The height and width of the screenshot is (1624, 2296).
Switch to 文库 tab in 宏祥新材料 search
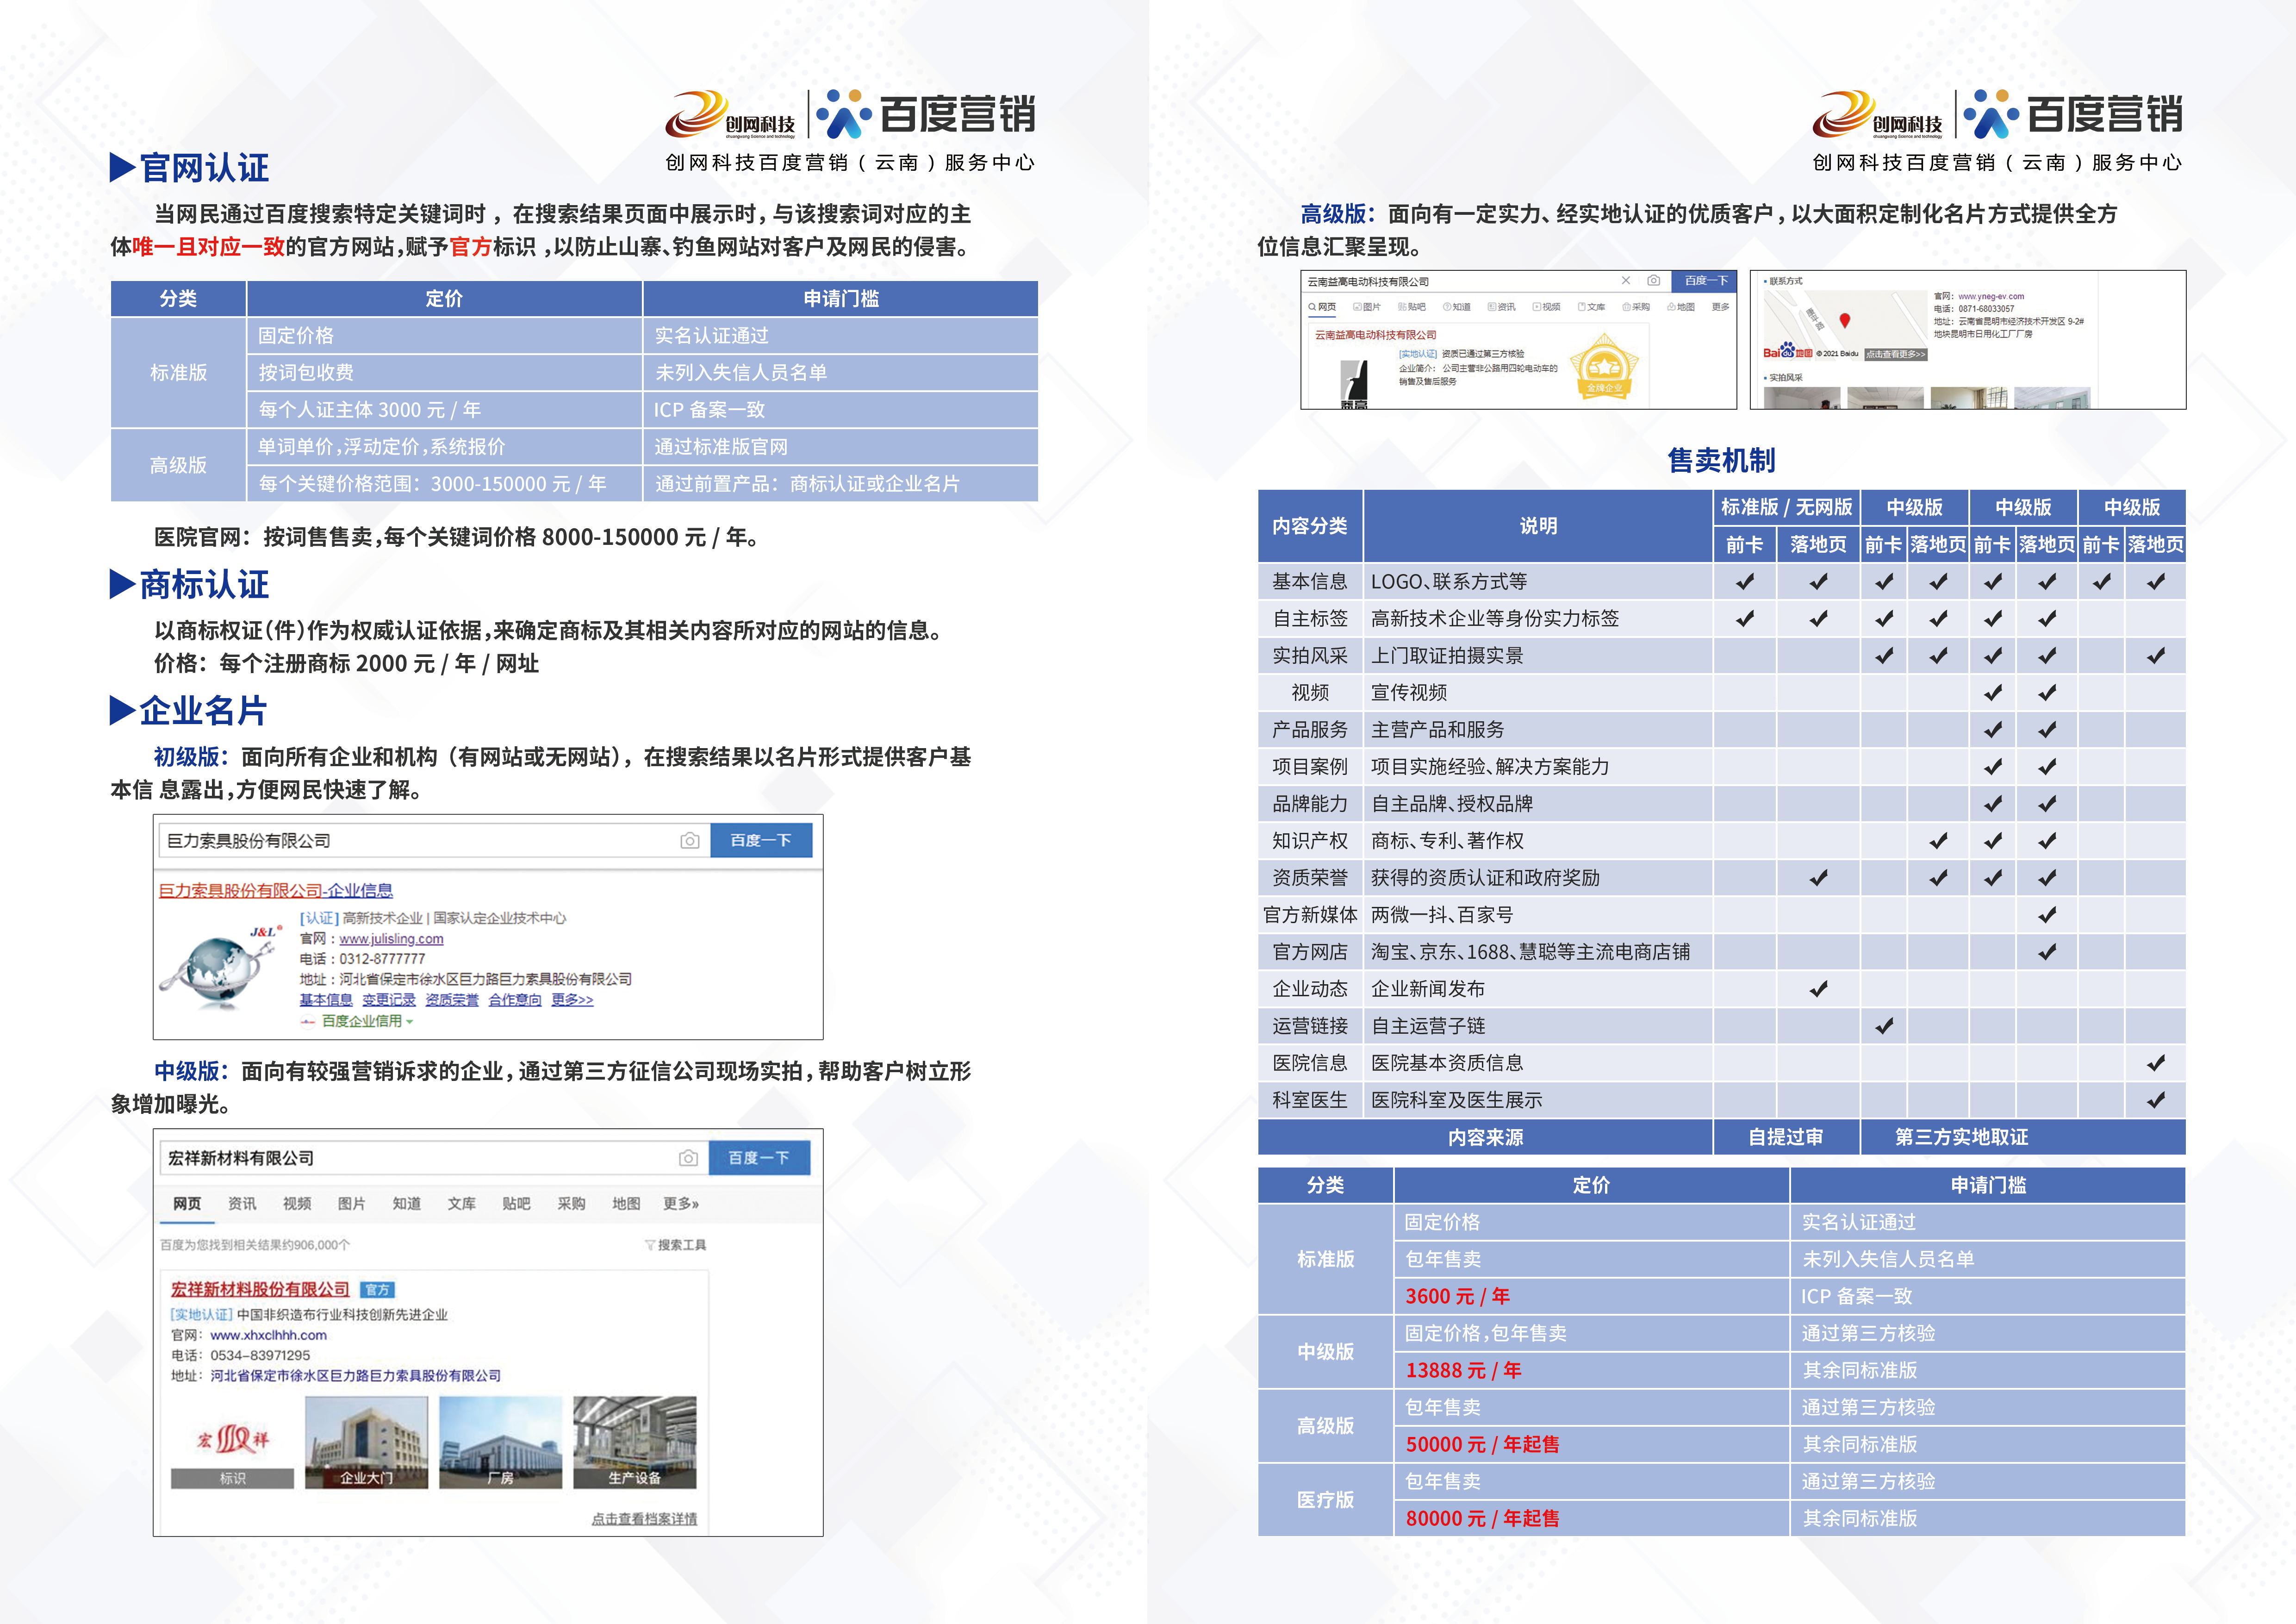coord(461,1204)
